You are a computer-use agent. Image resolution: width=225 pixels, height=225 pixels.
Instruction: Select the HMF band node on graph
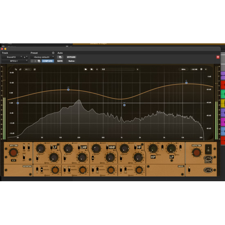tap(124, 105)
